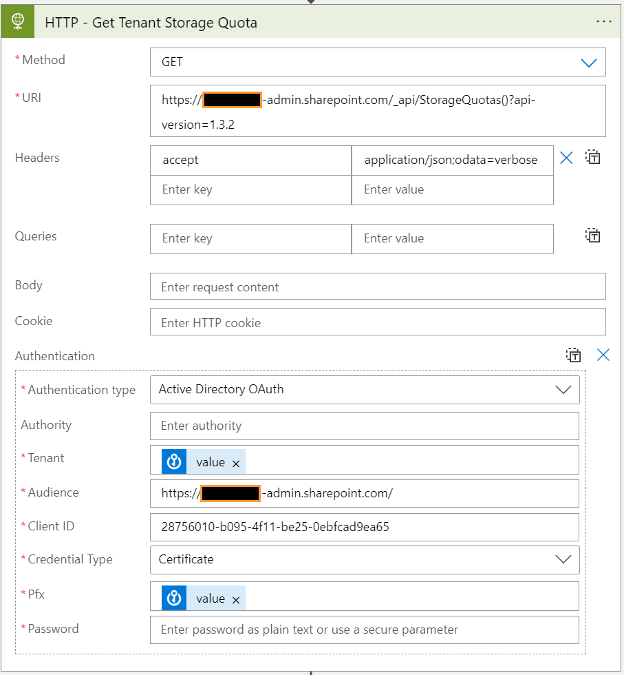Remove the Pfx value token

(235, 598)
